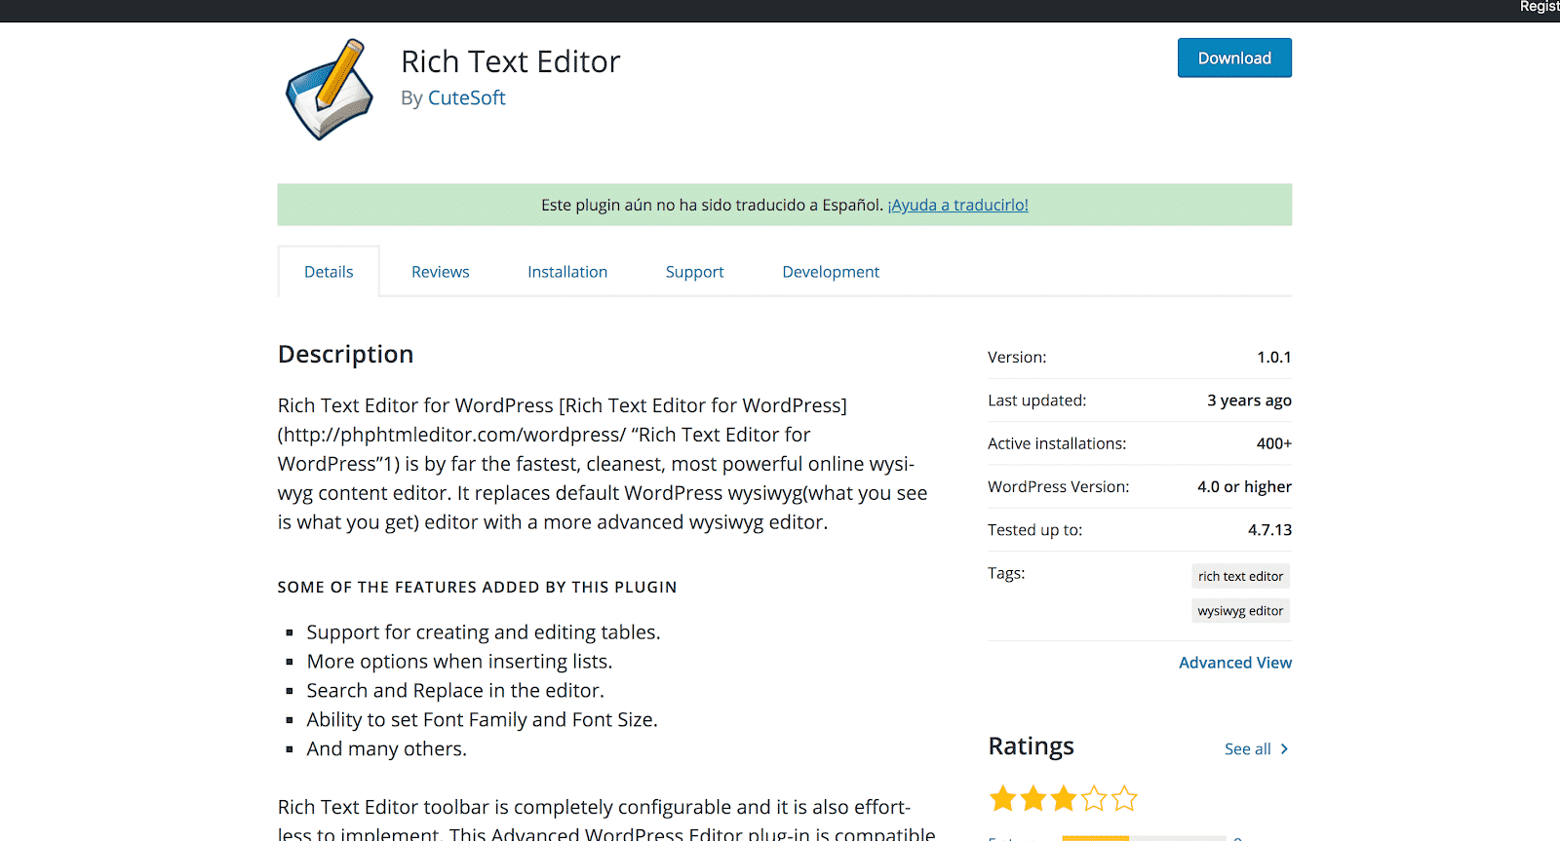Click the chevron next to See all
This screenshot has height=841, width=1560.
tap(1284, 748)
